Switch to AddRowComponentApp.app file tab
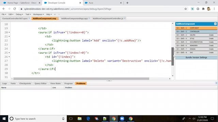The height and width of the screenshot is (122, 218). [x=75, y=19]
